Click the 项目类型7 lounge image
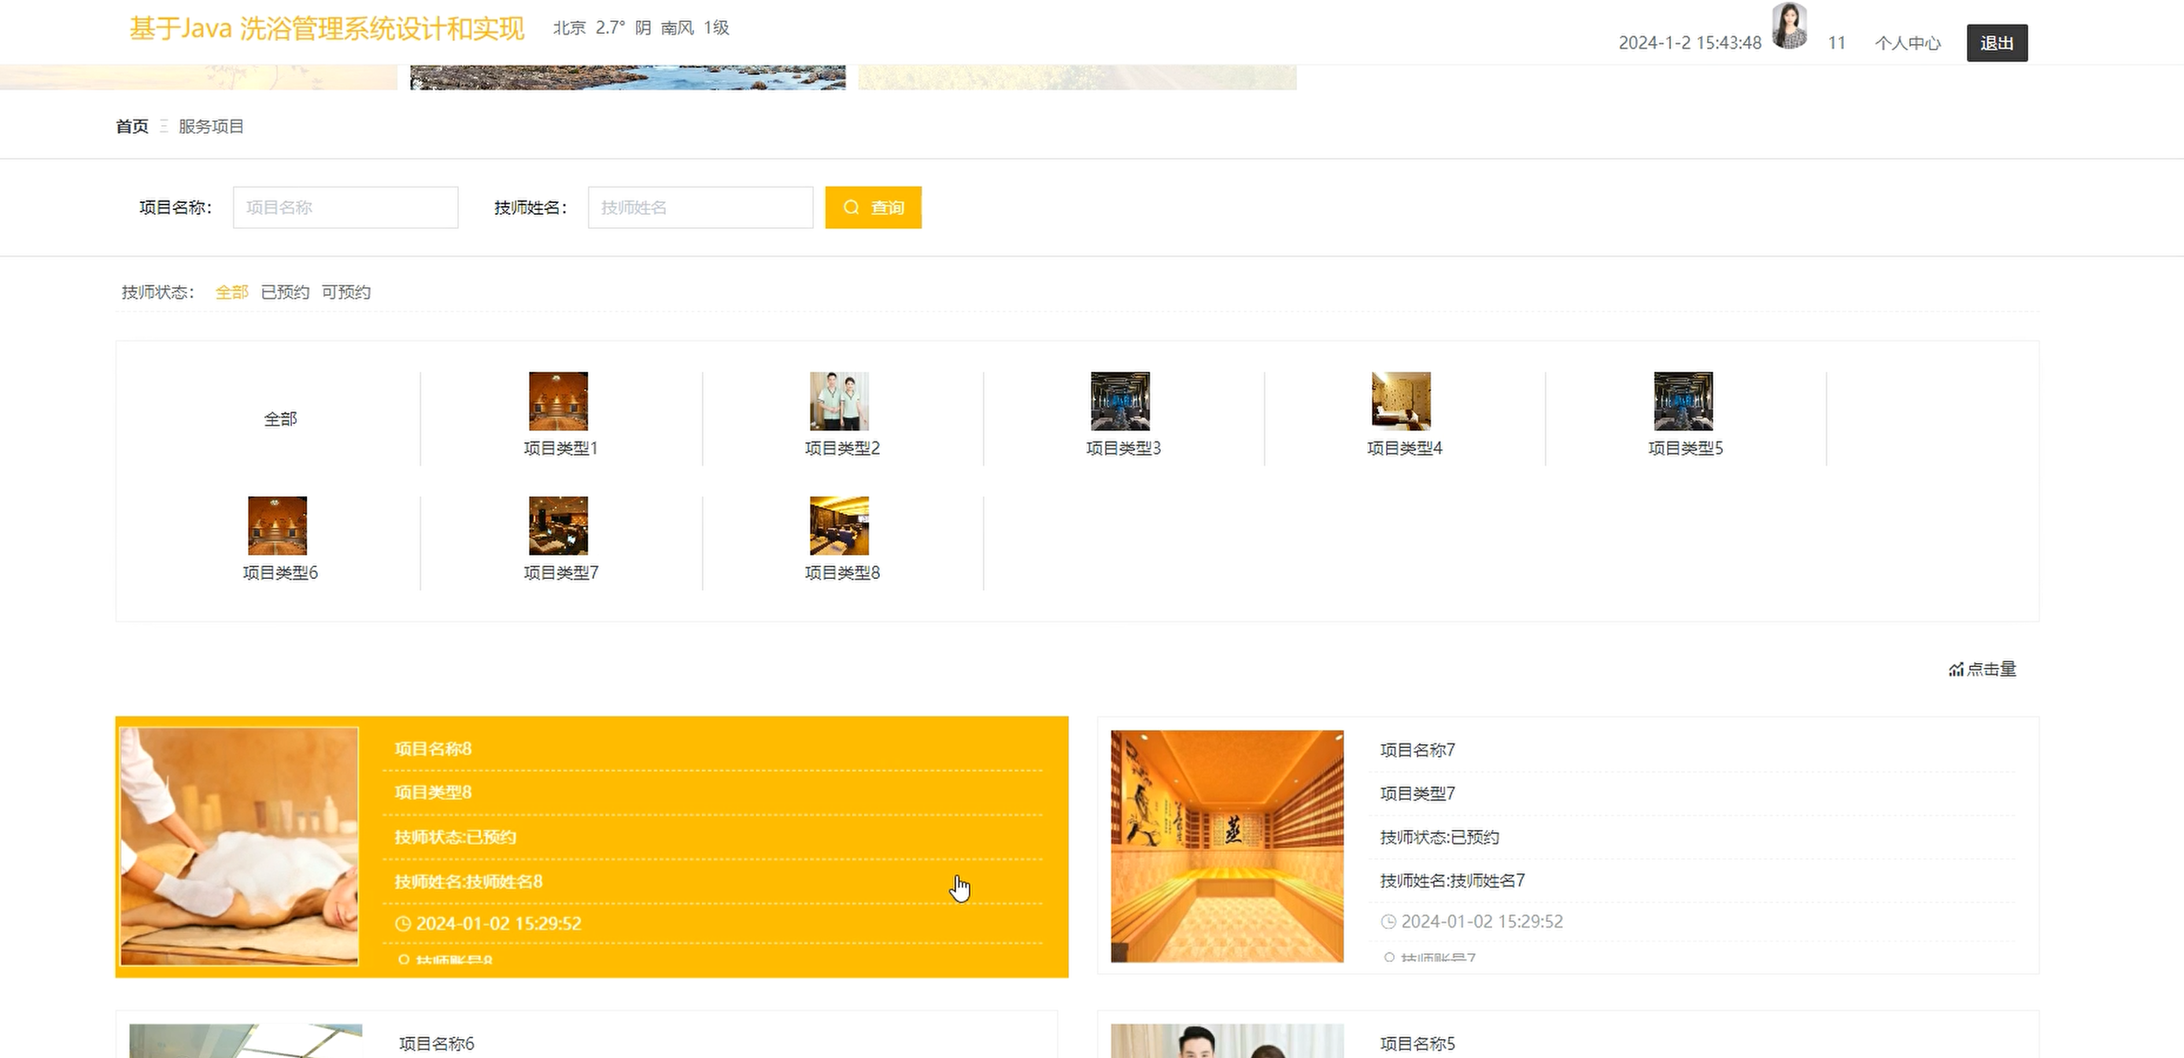The image size is (2184, 1058). tap(558, 525)
